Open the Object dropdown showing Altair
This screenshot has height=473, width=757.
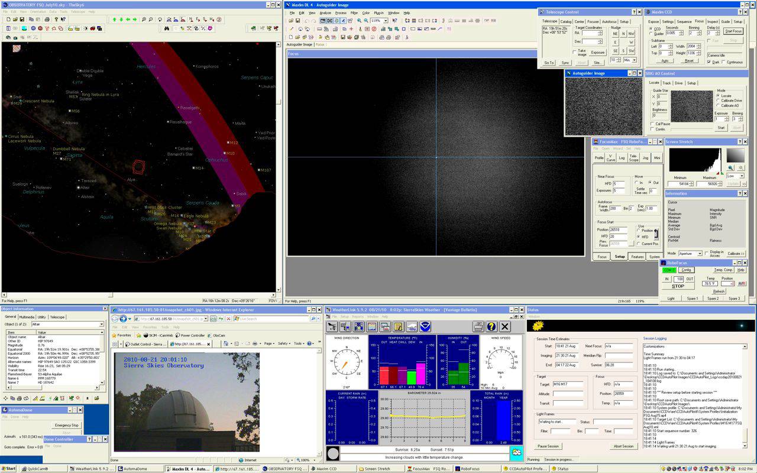coord(101,325)
